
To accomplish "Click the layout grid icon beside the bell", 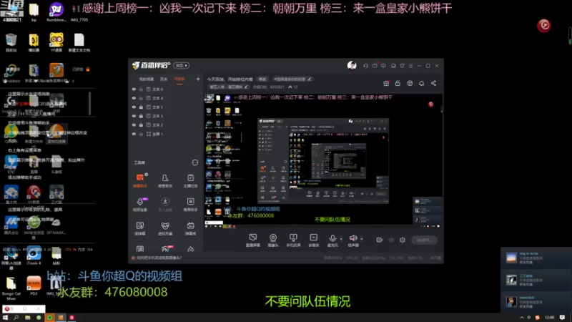I will tap(410, 83).
